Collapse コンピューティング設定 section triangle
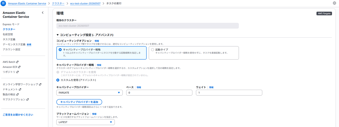This screenshot has width=339, height=127. point(58,35)
